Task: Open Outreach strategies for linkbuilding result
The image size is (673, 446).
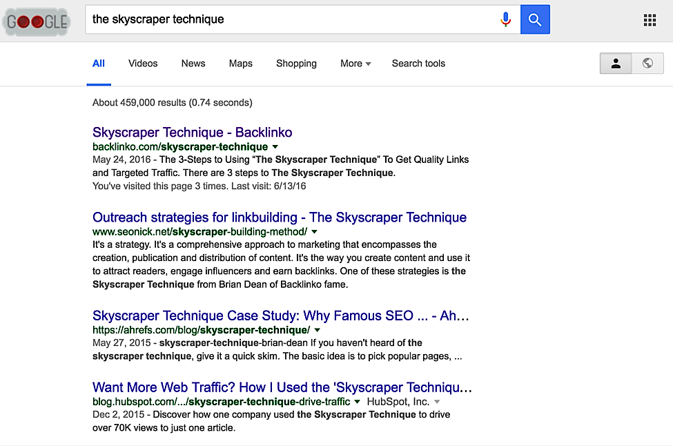Action: (280, 217)
